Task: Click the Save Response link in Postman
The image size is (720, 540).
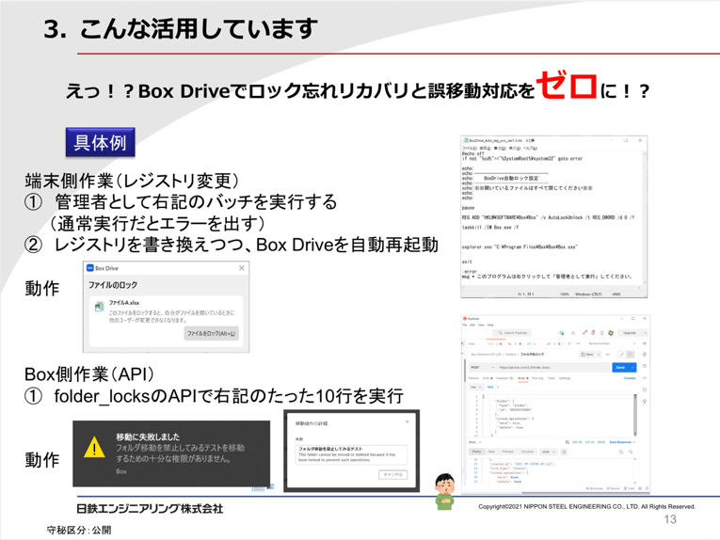Action: pos(623,442)
